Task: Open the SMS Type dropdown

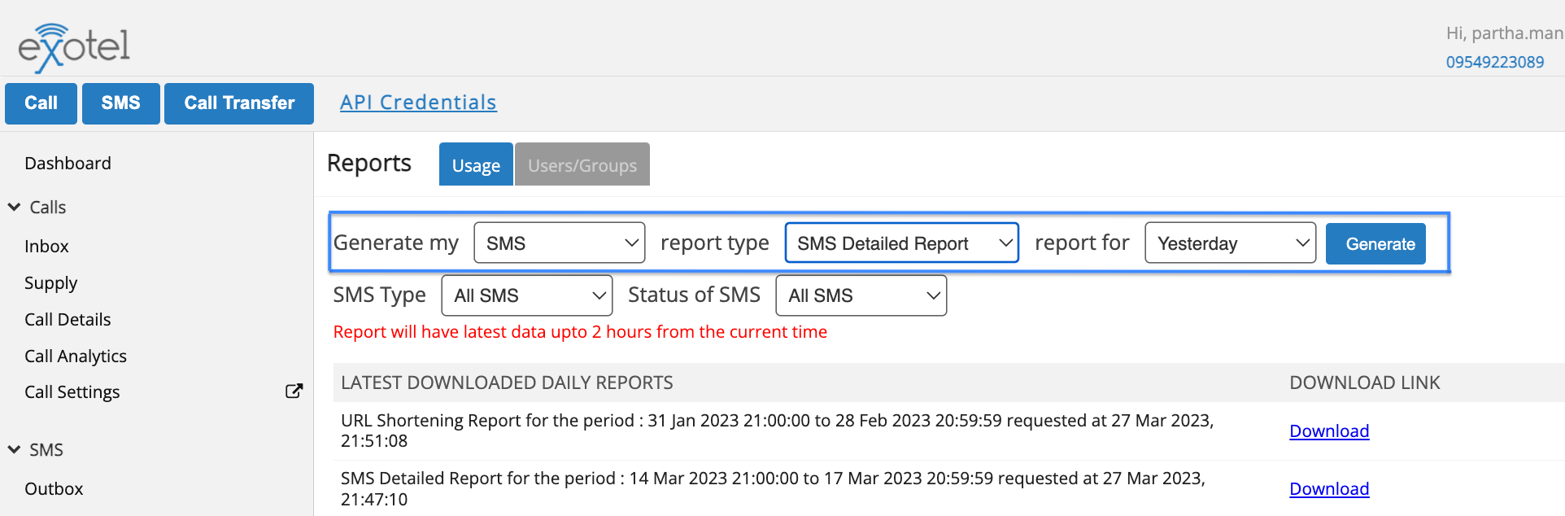Action: (x=527, y=295)
